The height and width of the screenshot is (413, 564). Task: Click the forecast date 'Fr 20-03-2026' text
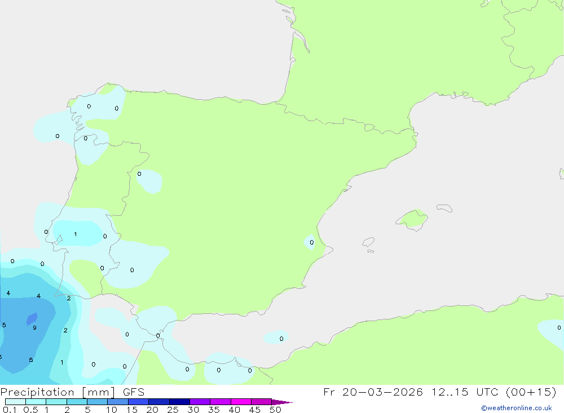pos(373,392)
